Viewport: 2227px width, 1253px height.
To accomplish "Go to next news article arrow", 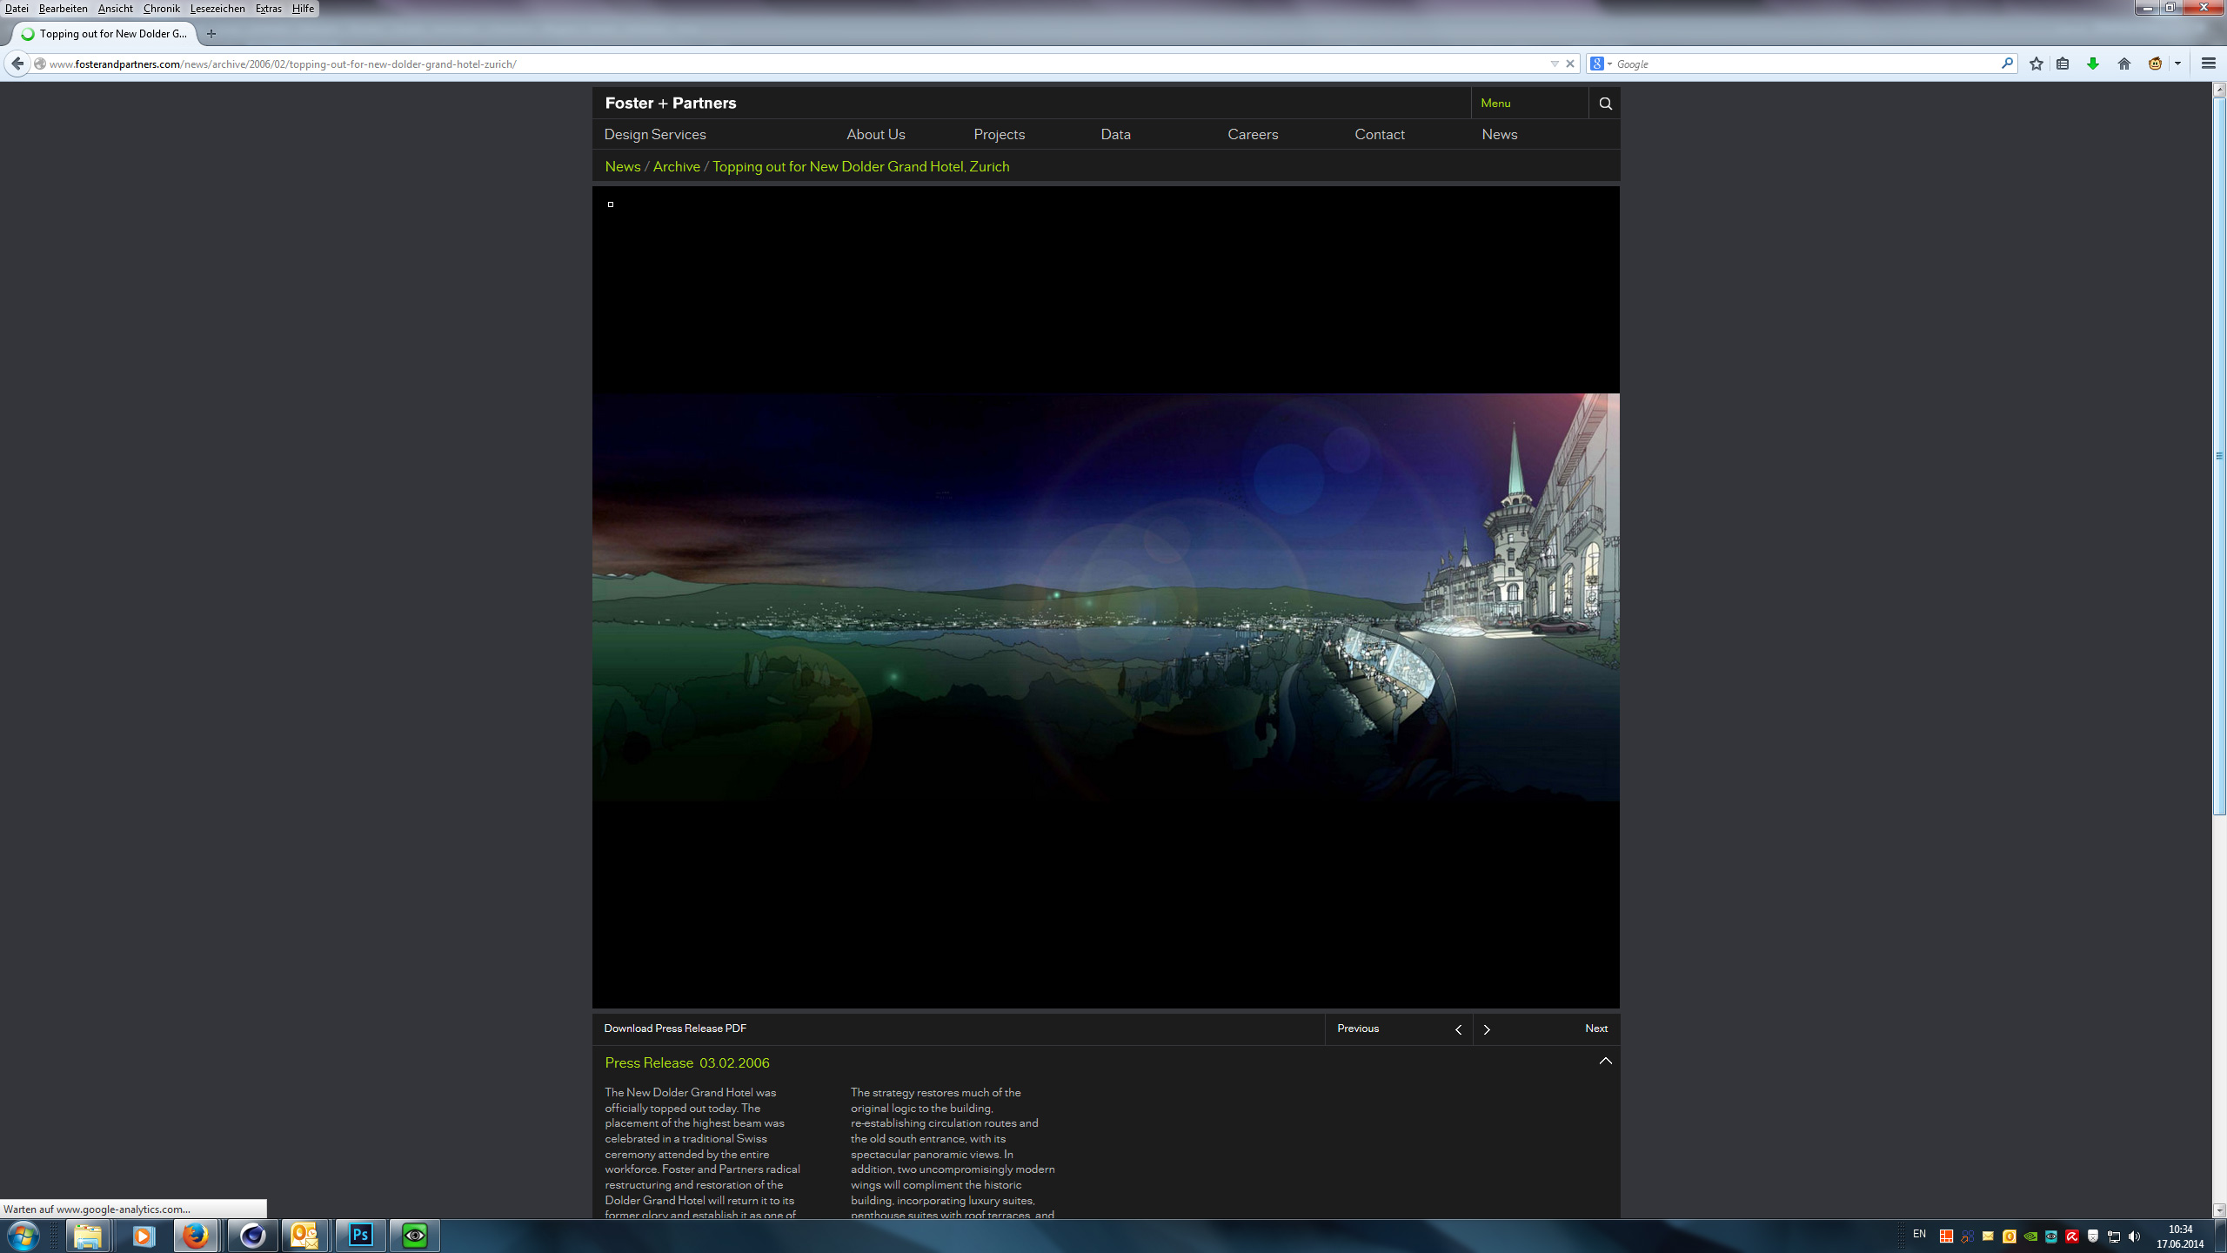I will (x=1487, y=1029).
